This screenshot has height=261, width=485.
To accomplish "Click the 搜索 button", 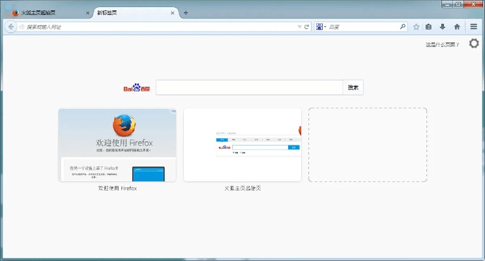I will click(353, 87).
